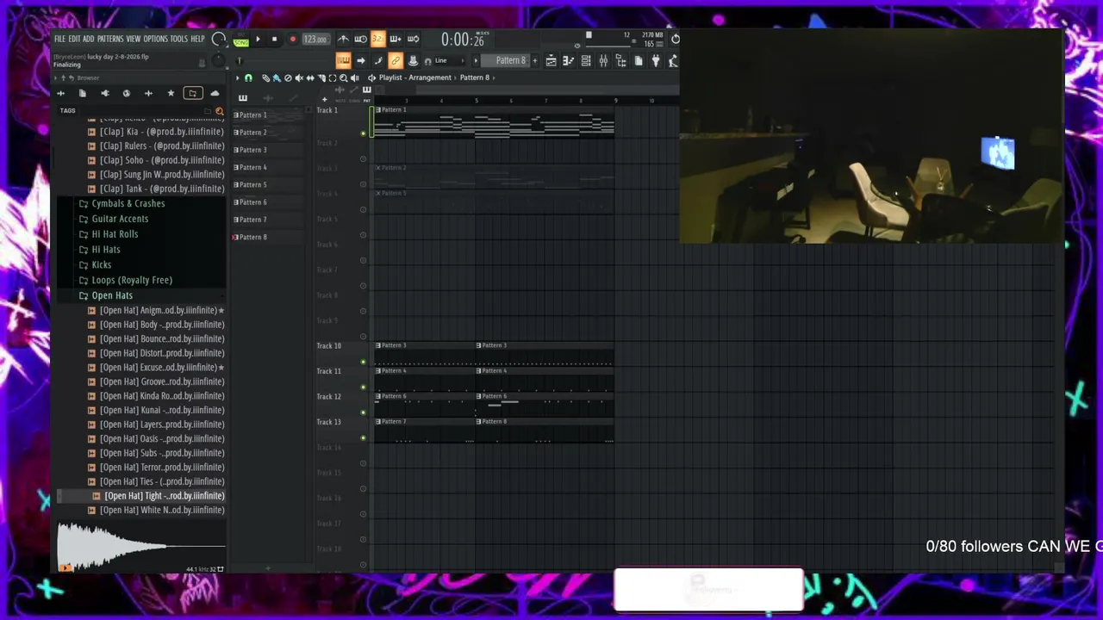
Task: Toggle link to controller button
Action: [396, 60]
